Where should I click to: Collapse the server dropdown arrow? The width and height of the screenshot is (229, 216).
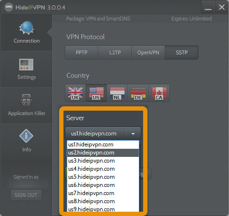133,134
